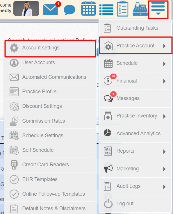Open User Accounts menu entry
173x214 pixels.
[50, 63]
